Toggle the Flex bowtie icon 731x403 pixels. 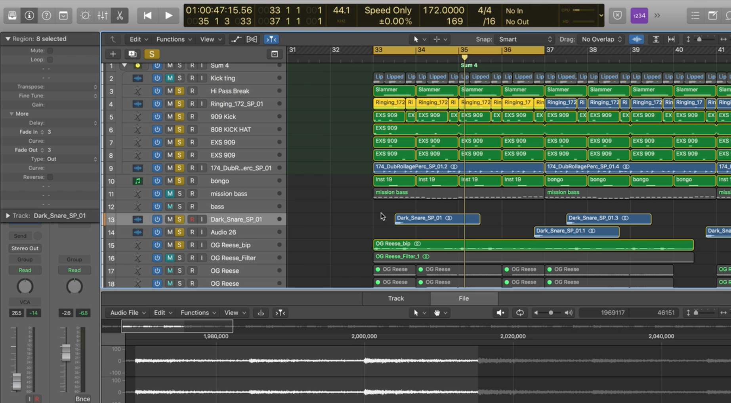[252, 39]
